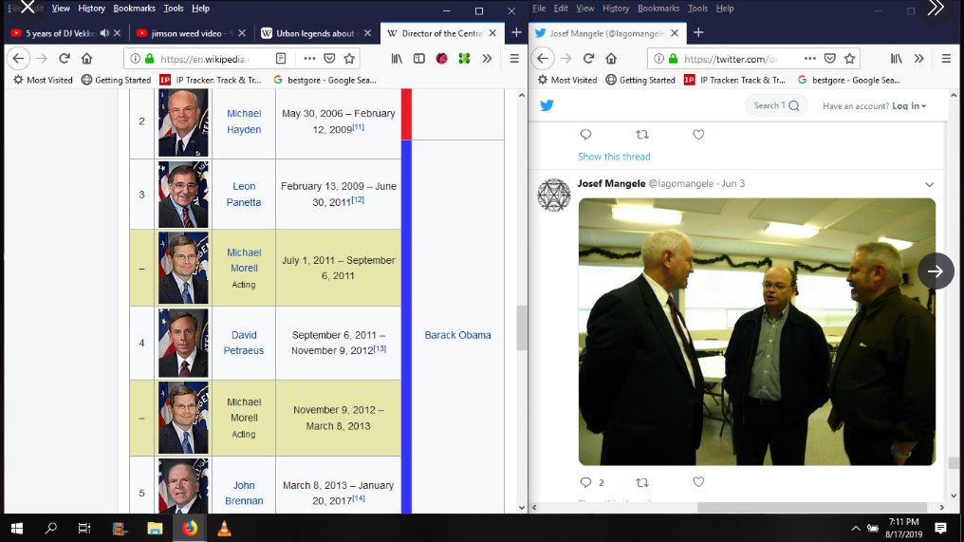The width and height of the screenshot is (964, 542).
Task: Click the blue Michael Morell link
Action: [244, 260]
